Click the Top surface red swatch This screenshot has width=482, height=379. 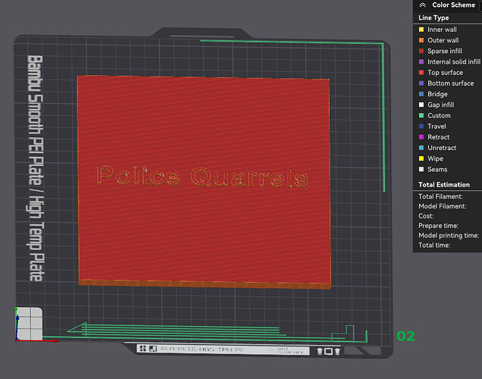point(421,73)
